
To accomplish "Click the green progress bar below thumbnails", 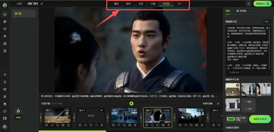I will coord(72,131).
